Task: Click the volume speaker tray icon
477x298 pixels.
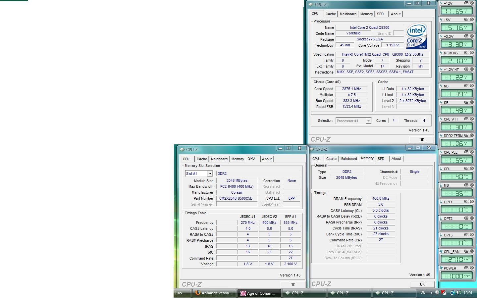Action: (x=459, y=293)
